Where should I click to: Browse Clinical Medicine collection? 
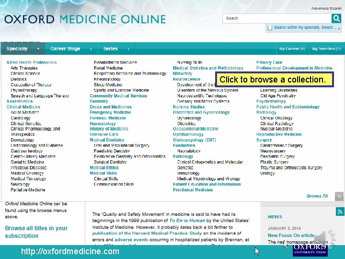(23, 107)
